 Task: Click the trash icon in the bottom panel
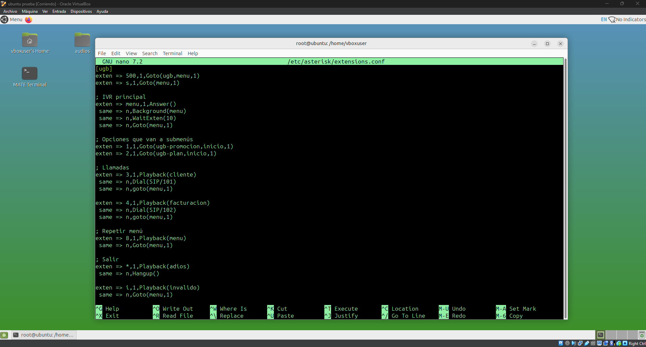tap(642, 335)
